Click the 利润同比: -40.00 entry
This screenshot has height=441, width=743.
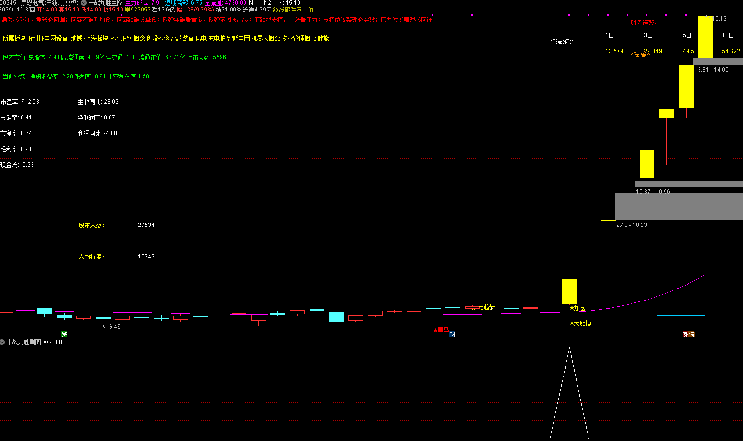[99, 133]
